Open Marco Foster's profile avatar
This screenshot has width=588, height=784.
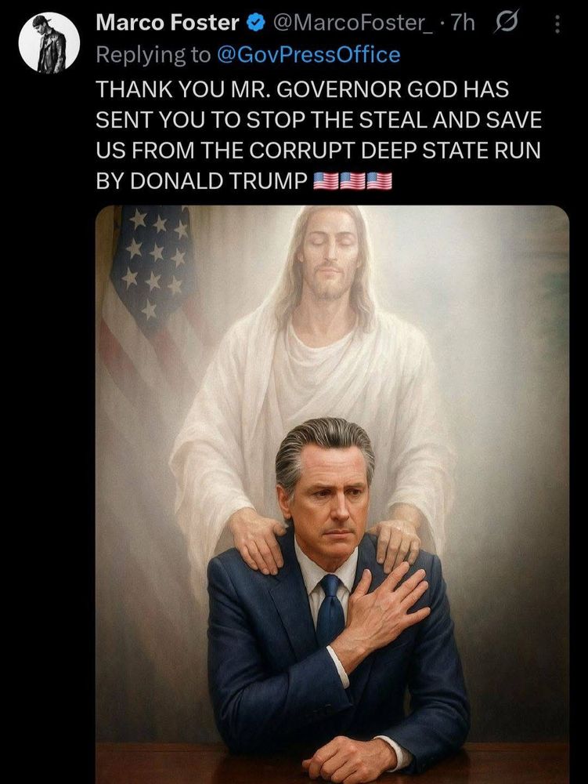[49, 43]
